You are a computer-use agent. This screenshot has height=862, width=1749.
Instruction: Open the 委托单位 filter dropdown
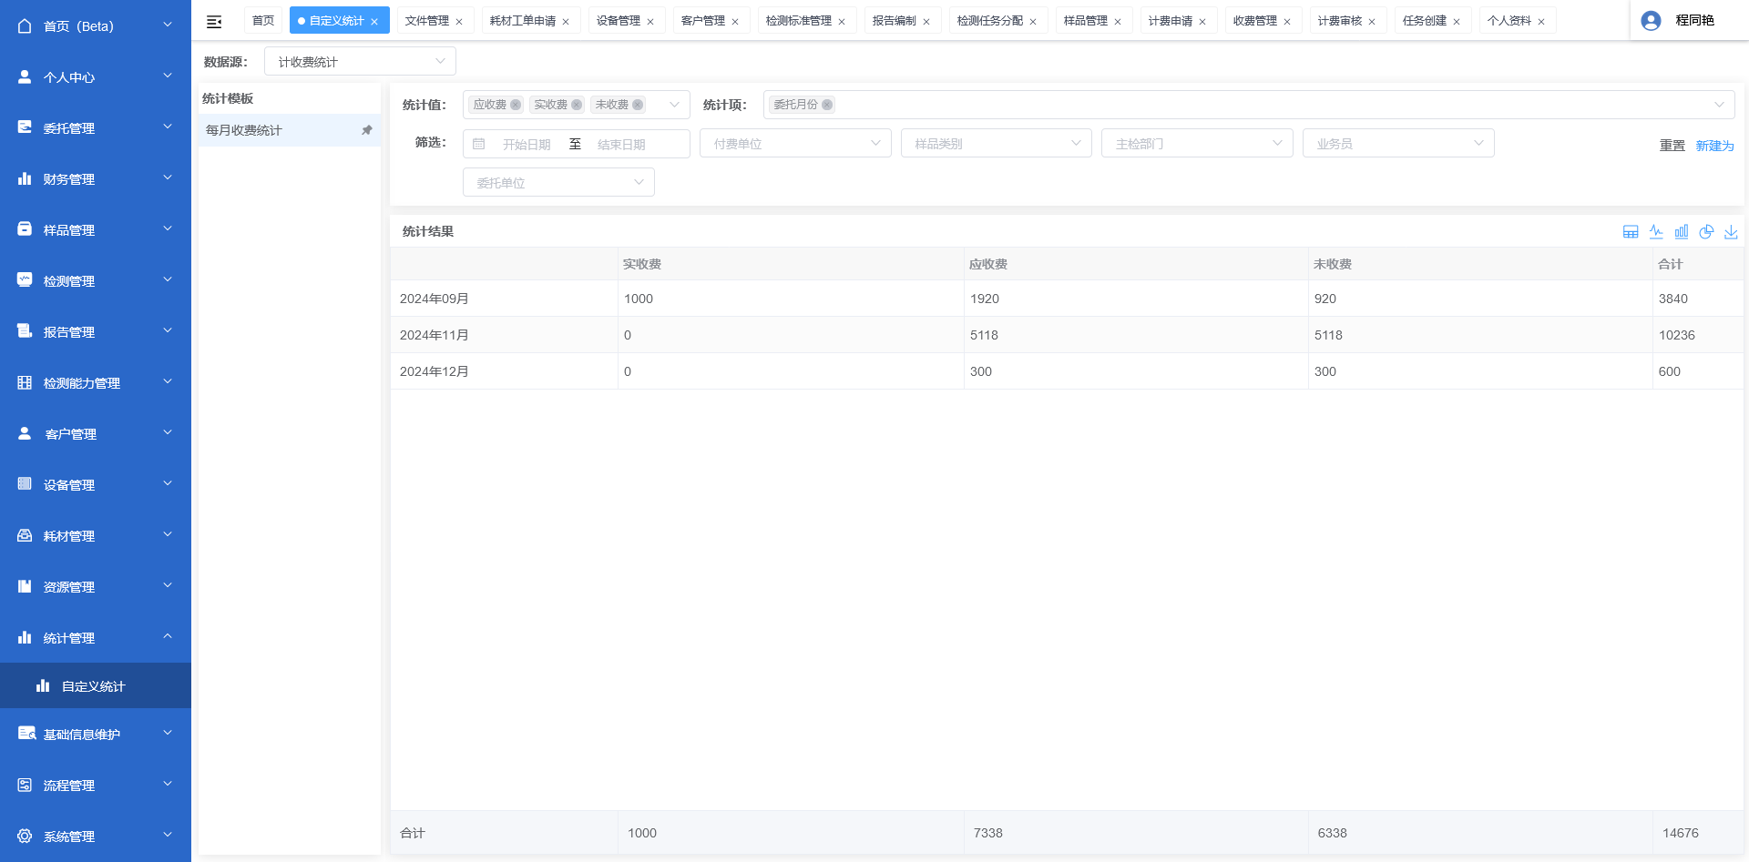point(558,182)
